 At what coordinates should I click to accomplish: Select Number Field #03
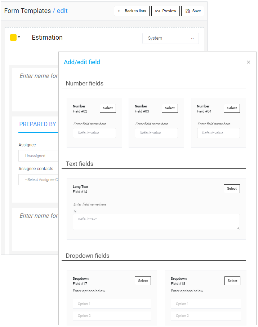pos(170,108)
